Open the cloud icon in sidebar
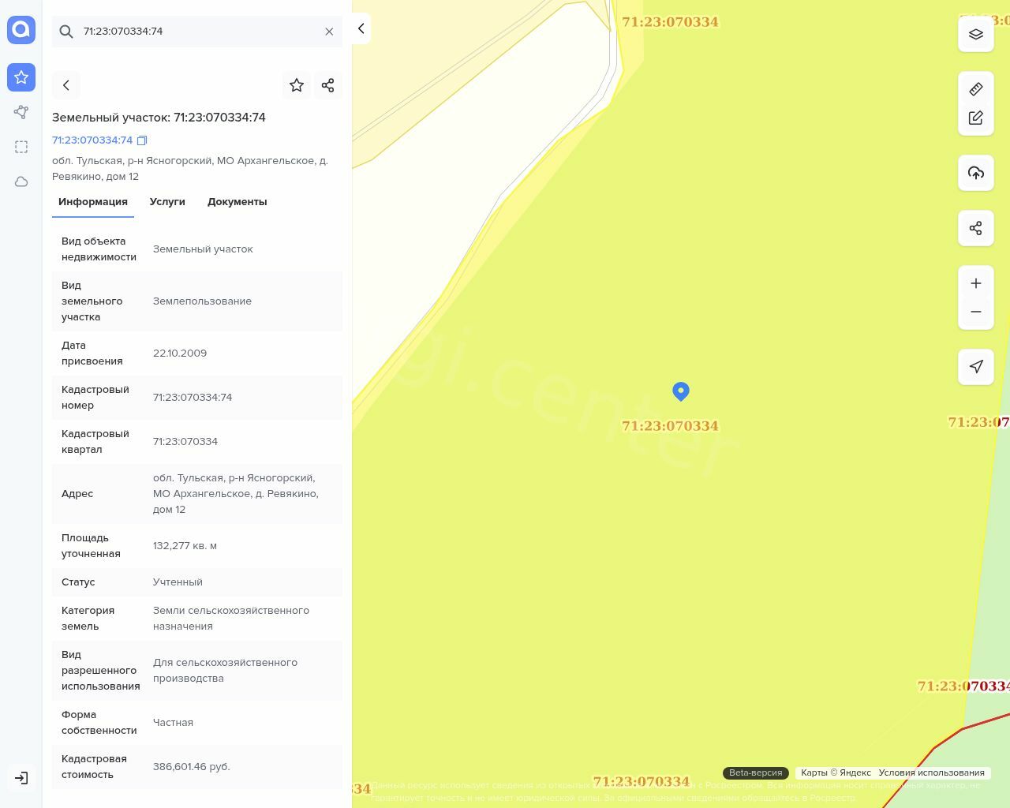 [x=21, y=181]
